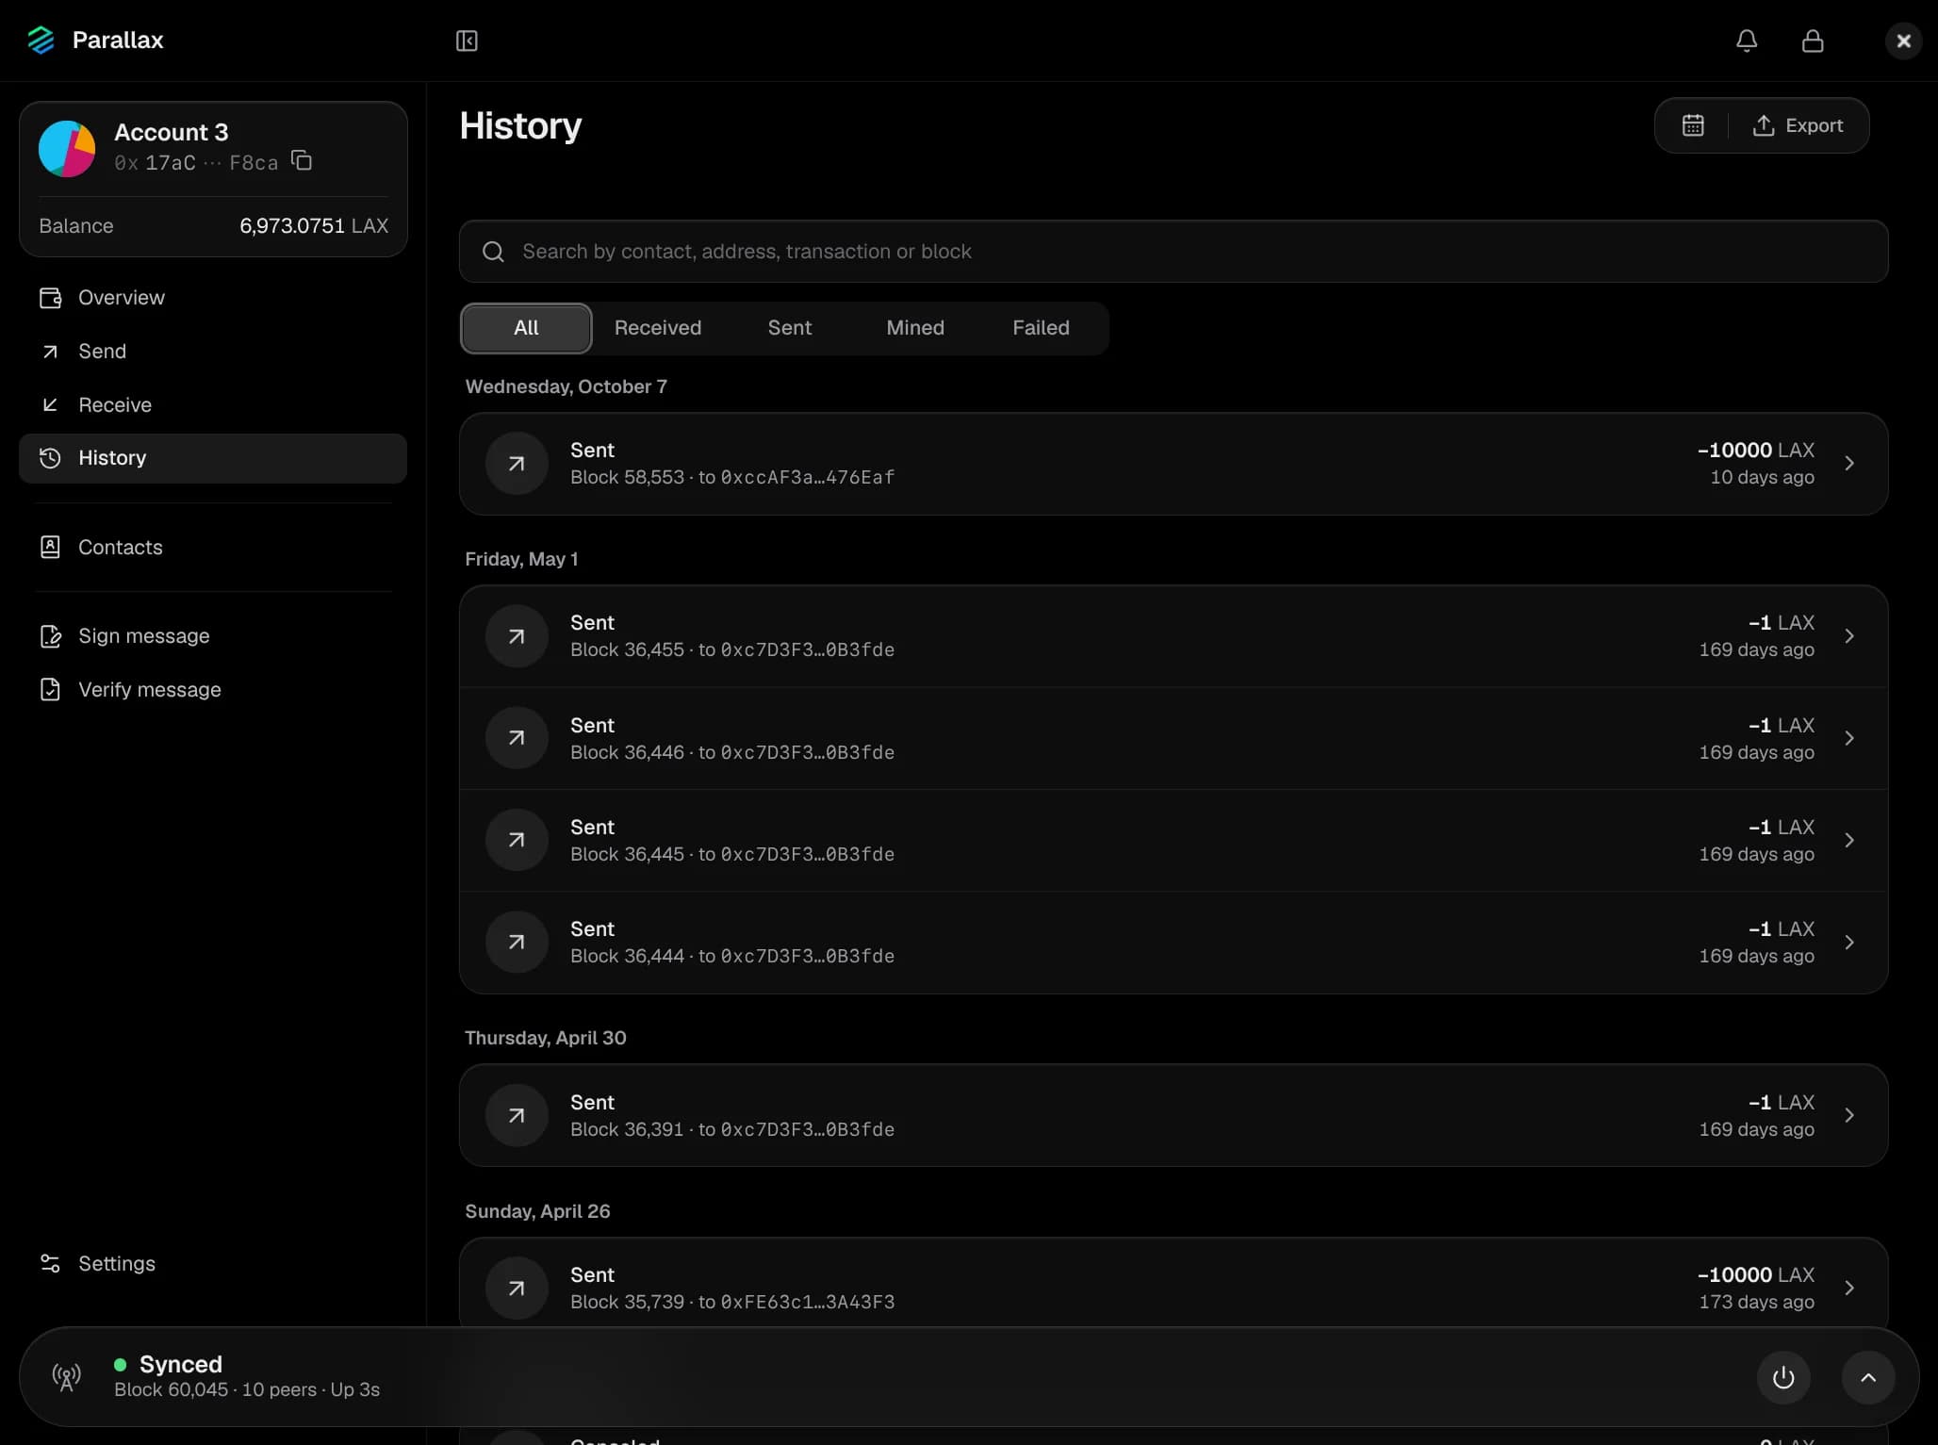Click sent arrow icon for Block 36,444
Image resolution: width=1938 pixels, height=1445 pixels.
point(517,943)
